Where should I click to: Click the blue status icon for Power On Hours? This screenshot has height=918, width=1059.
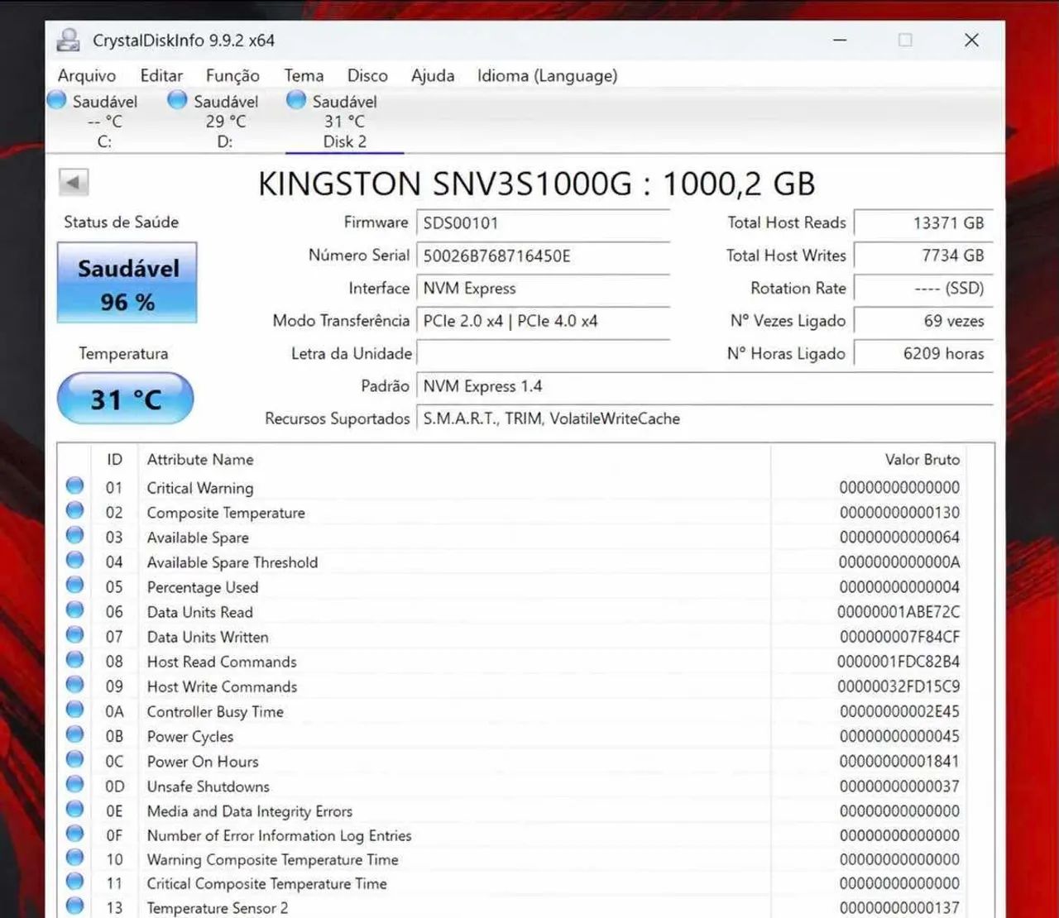click(75, 758)
